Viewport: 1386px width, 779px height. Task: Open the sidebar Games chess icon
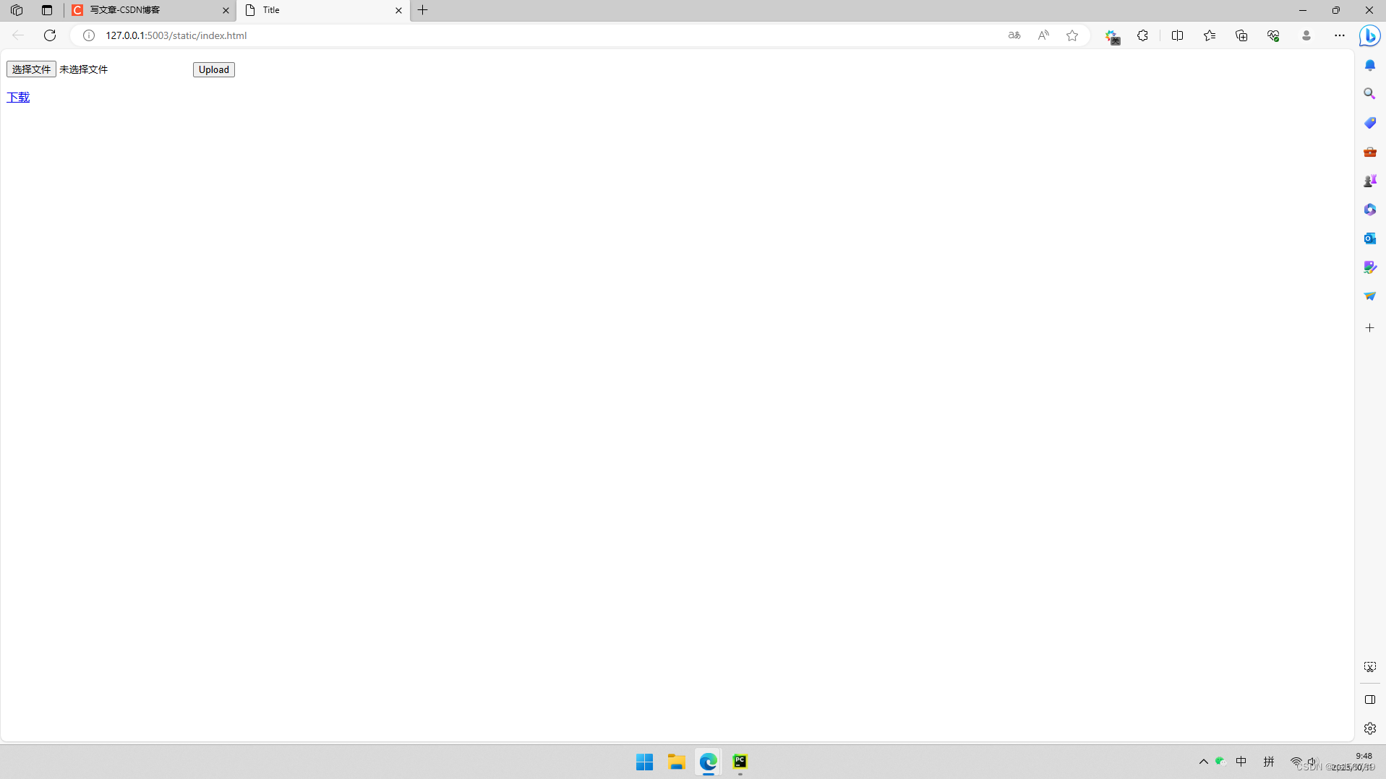pyautogui.click(x=1370, y=181)
